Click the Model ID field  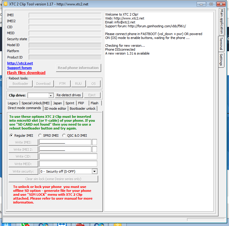point(65,45)
